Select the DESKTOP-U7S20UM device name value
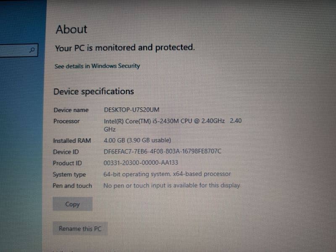Image resolution: width=336 pixels, height=252 pixels. pyautogui.click(x=131, y=110)
